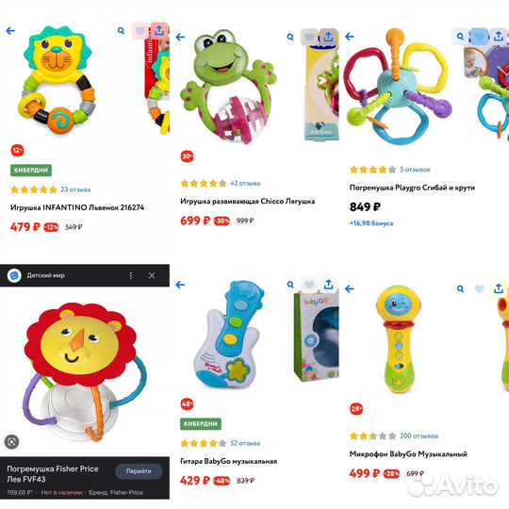Open the three-dot menu in Детский мир bar
The image size is (509, 509).
[131, 275]
